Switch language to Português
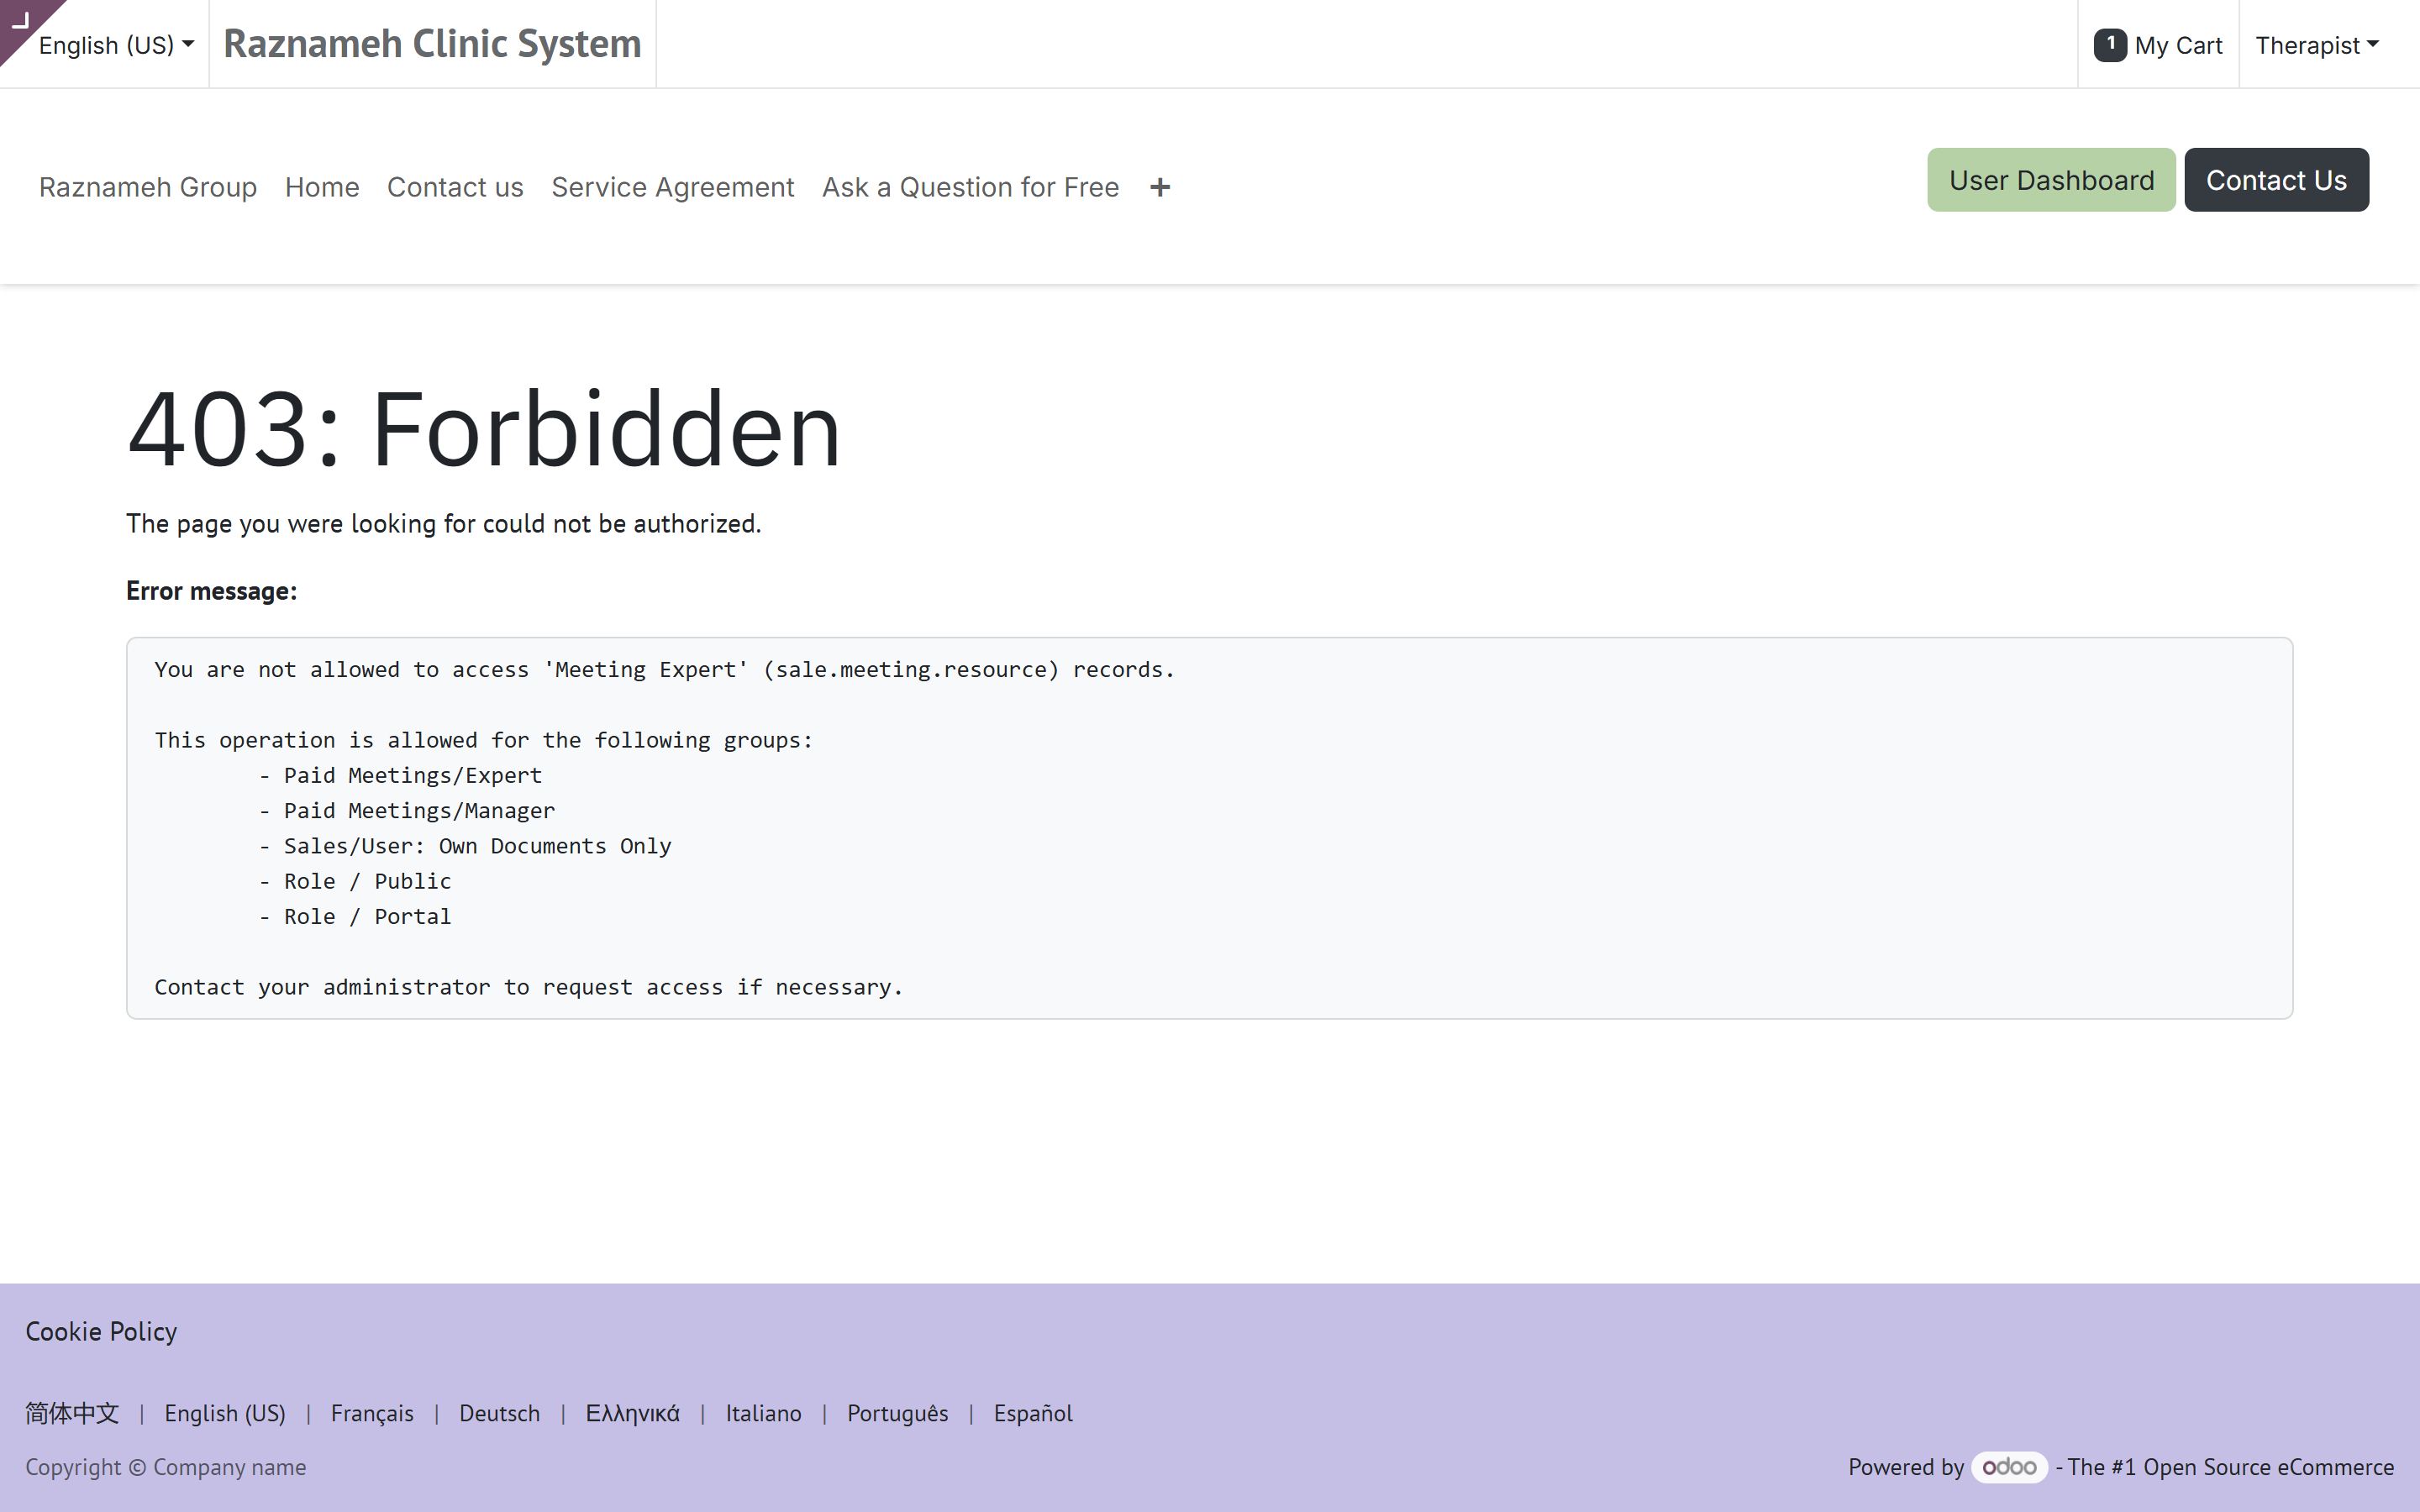The height and width of the screenshot is (1512, 2420). click(897, 1413)
